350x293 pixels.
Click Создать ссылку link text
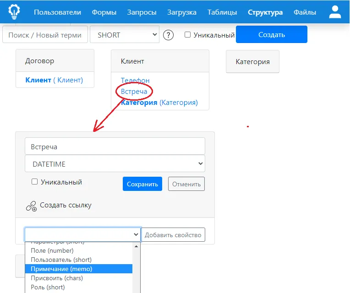point(66,205)
